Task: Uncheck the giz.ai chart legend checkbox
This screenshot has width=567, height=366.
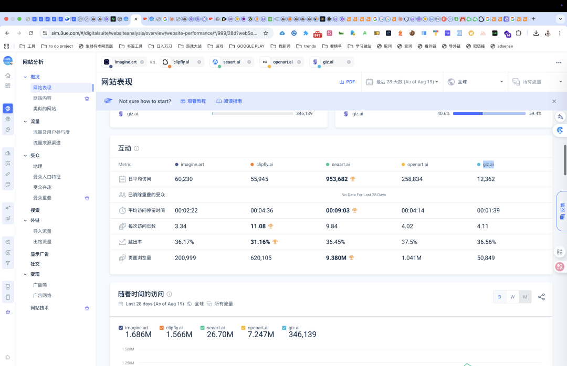Action: [x=284, y=328]
